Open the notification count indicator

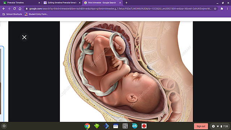(x=213, y=126)
